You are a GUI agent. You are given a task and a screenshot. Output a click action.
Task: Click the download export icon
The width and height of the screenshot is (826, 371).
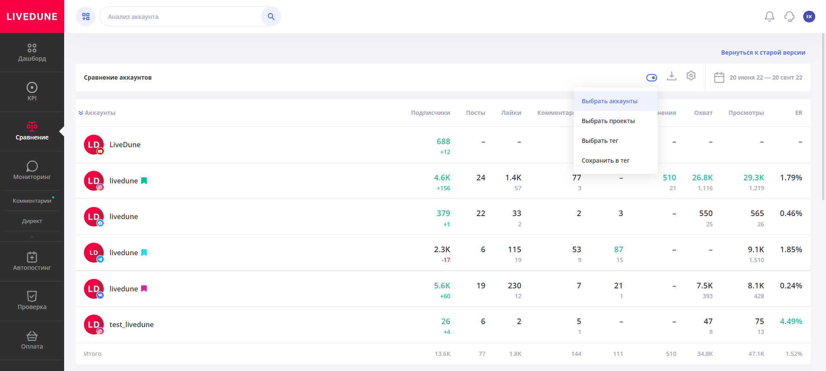pos(671,76)
